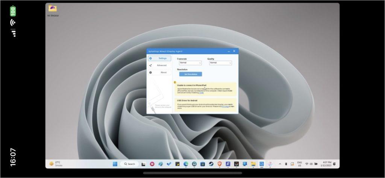Open the clock showing 4:07 PM

(326, 164)
